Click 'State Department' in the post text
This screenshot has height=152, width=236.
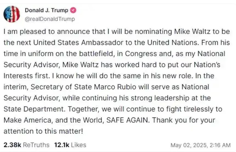coord(33,109)
